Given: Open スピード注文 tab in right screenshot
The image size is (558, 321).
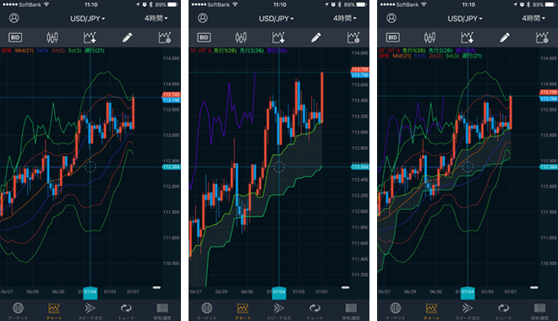Looking at the screenshot, I should click(x=468, y=311).
